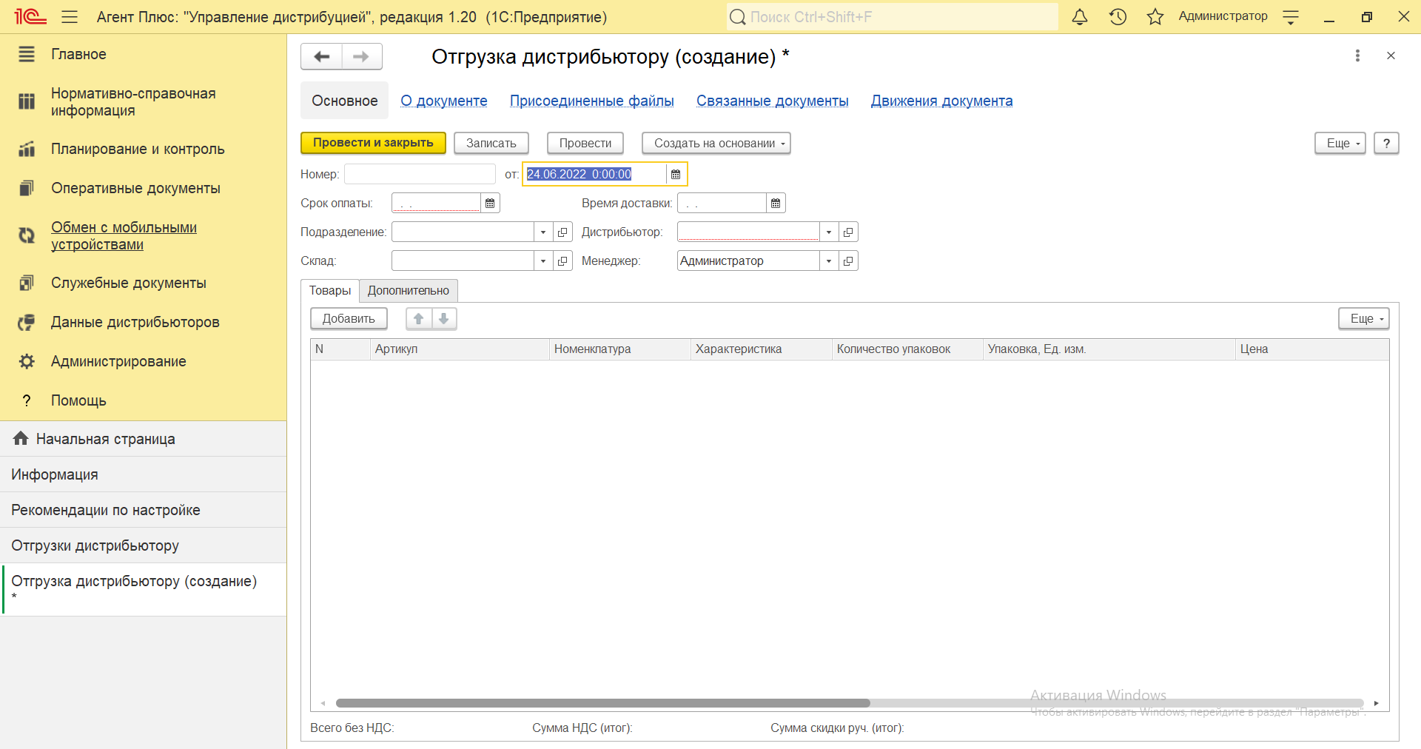1421x749 pixels.
Task: Click Количество упаковок column header
Action: pos(907,349)
